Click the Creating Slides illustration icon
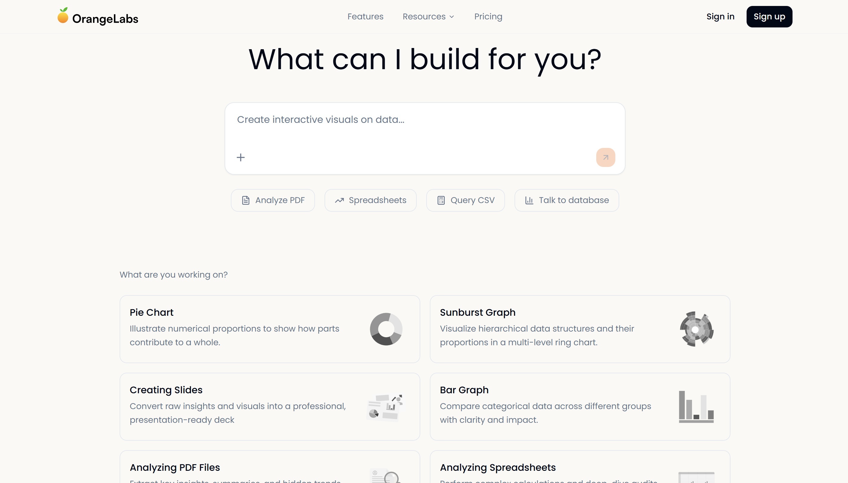The image size is (848, 483). (385, 407)
